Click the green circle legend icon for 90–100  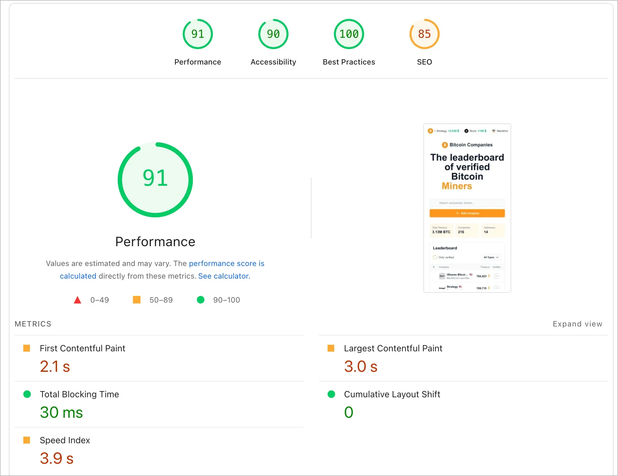click(201, 300)
